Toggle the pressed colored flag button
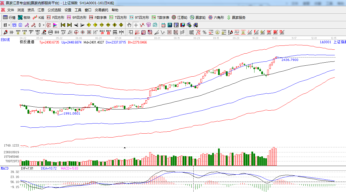Screen dimensions: 346x192 55,25
